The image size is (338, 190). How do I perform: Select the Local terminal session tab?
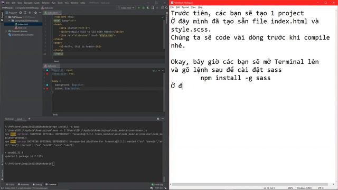20,119
